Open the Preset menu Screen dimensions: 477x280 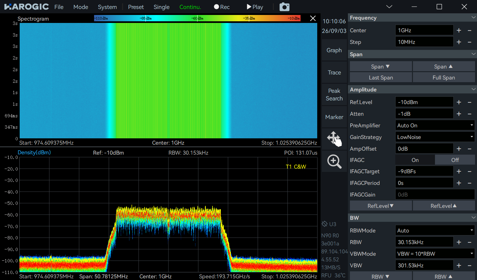(x=136, y=7)
